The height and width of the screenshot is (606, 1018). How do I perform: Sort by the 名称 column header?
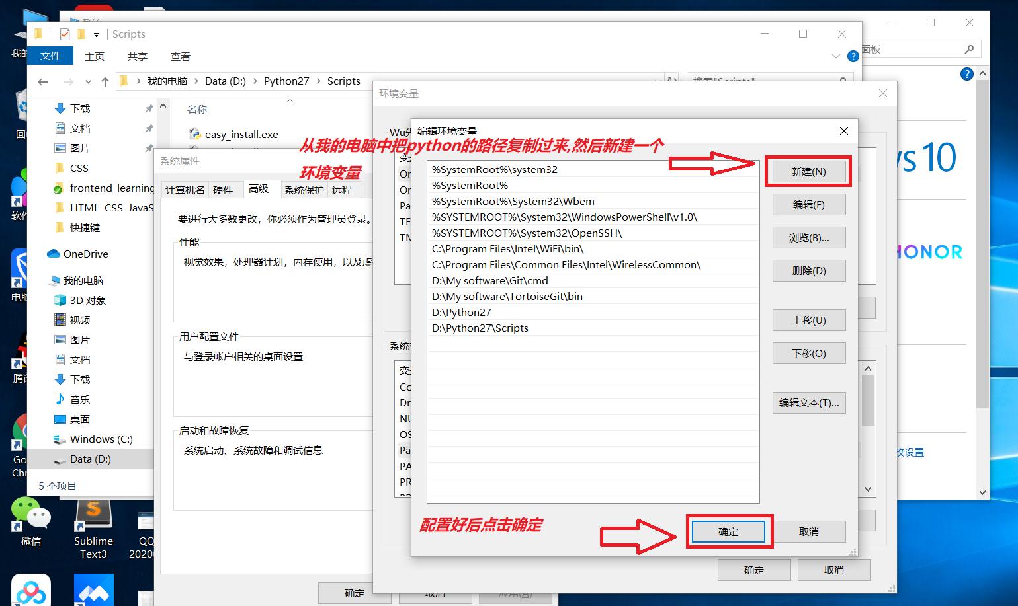197,109
